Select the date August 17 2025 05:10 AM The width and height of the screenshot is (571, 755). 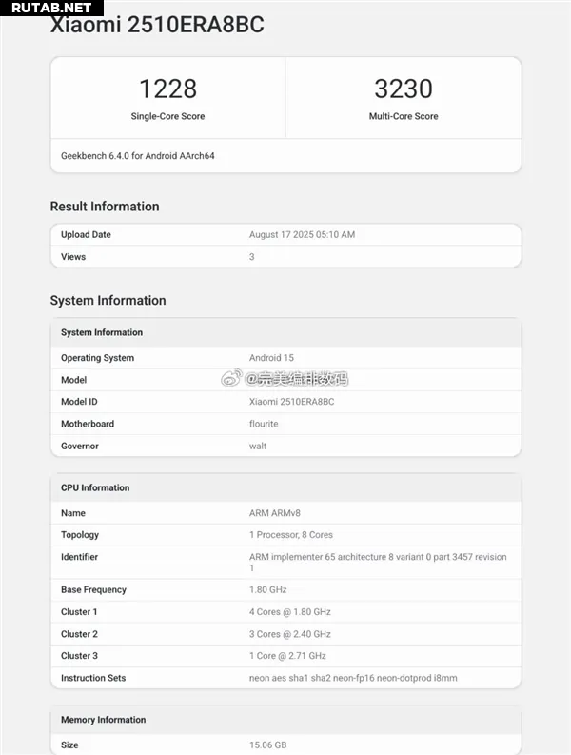tap(302, 234)
